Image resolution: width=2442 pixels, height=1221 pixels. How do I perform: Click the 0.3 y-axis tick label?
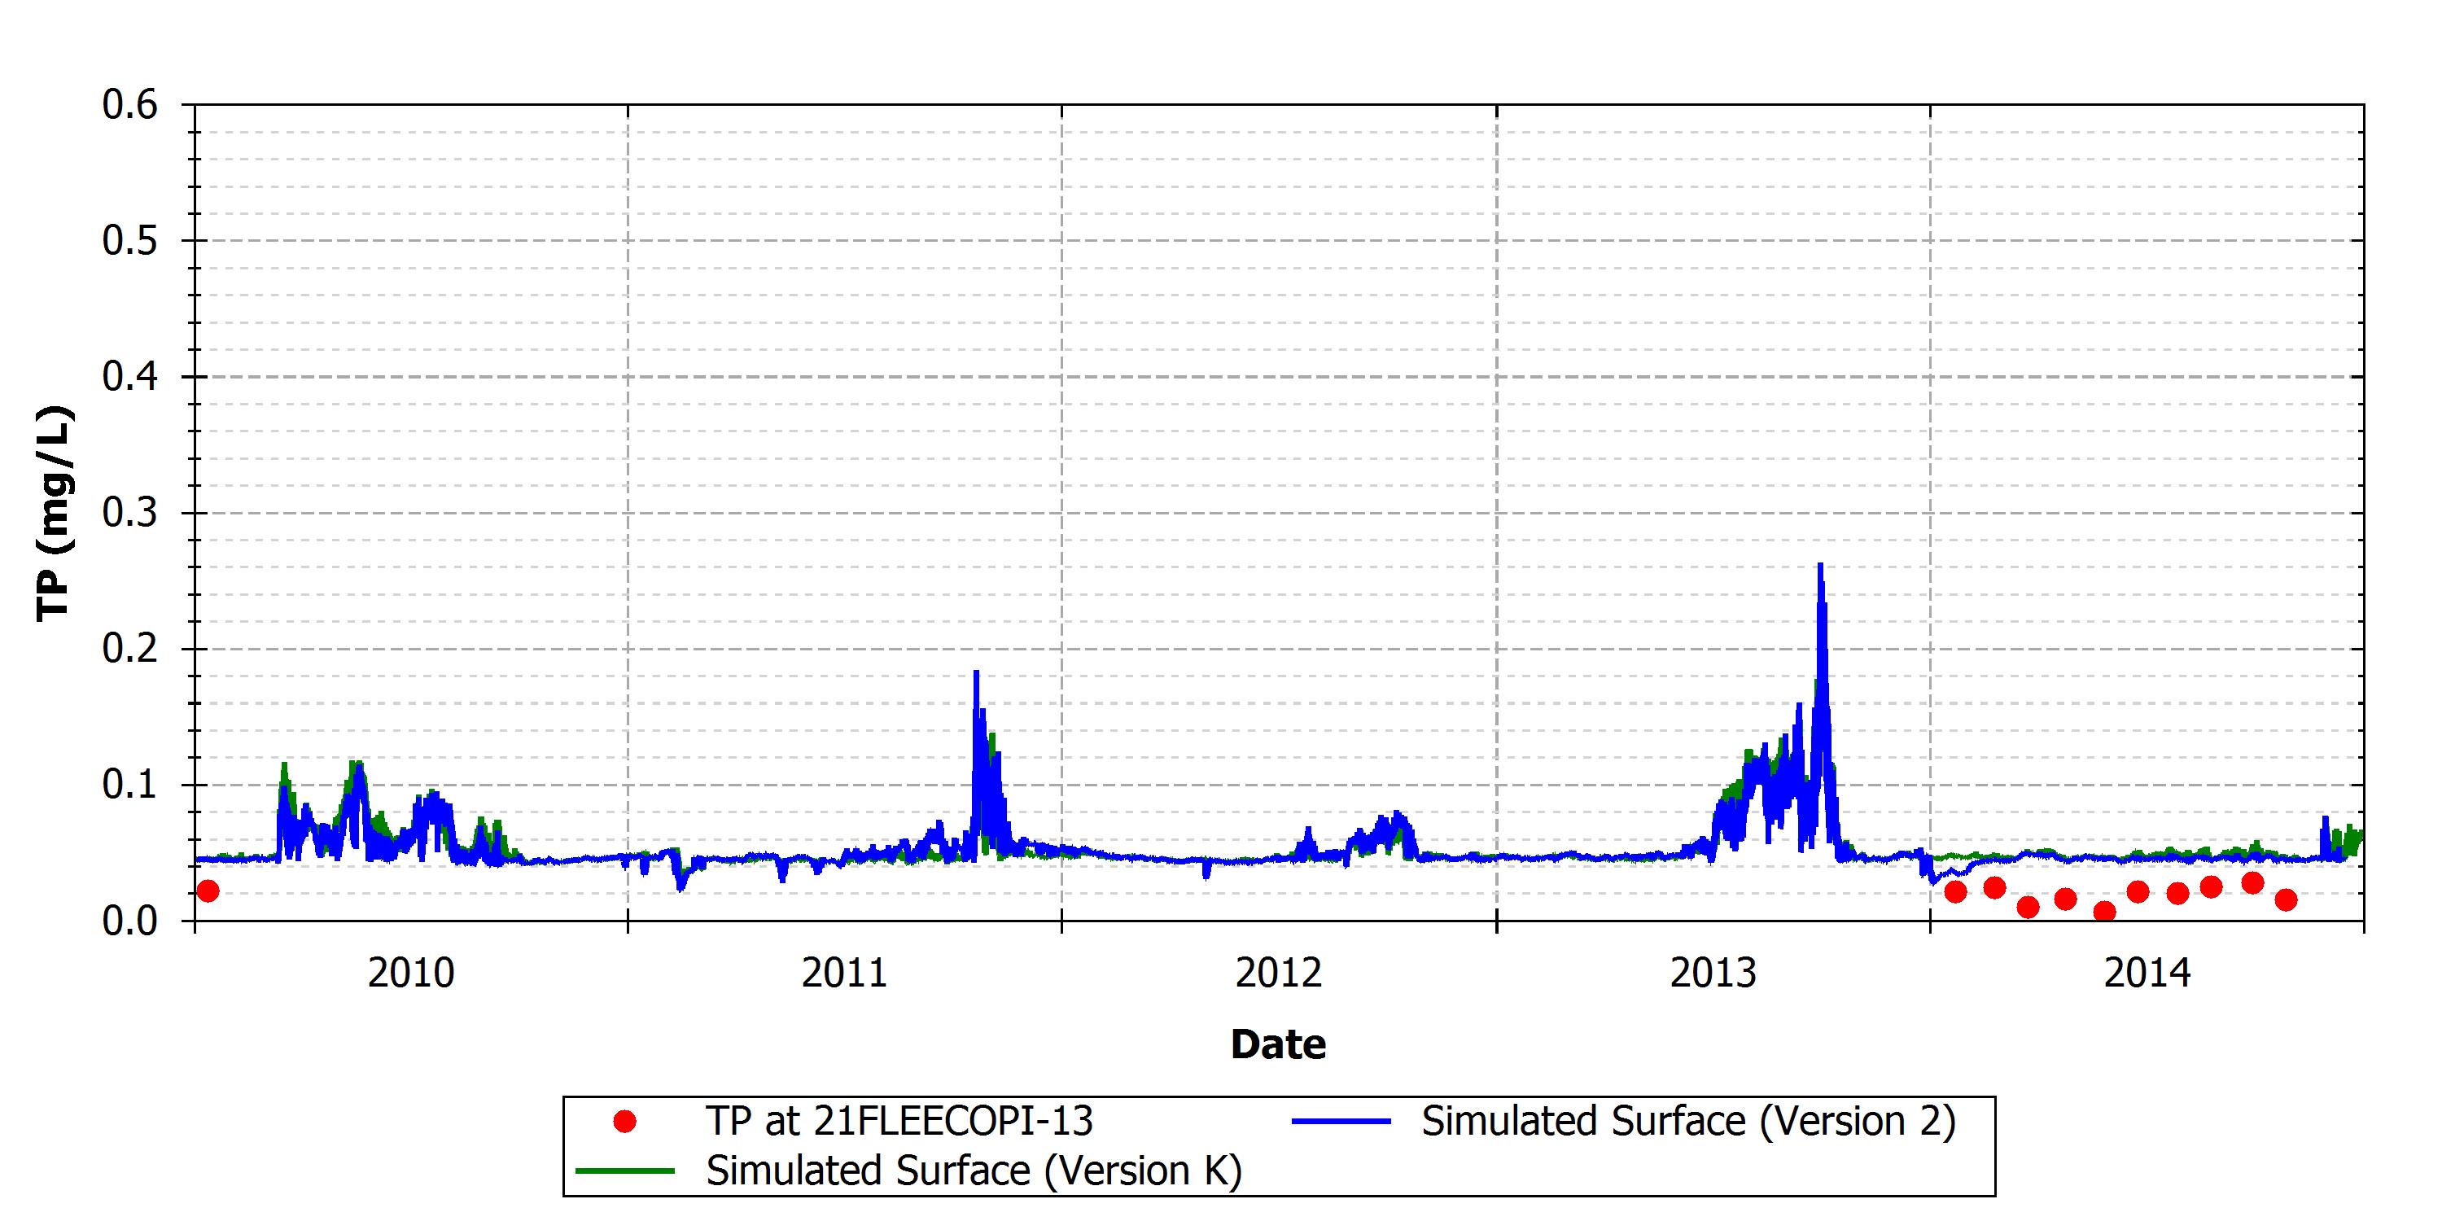point(130,513)
